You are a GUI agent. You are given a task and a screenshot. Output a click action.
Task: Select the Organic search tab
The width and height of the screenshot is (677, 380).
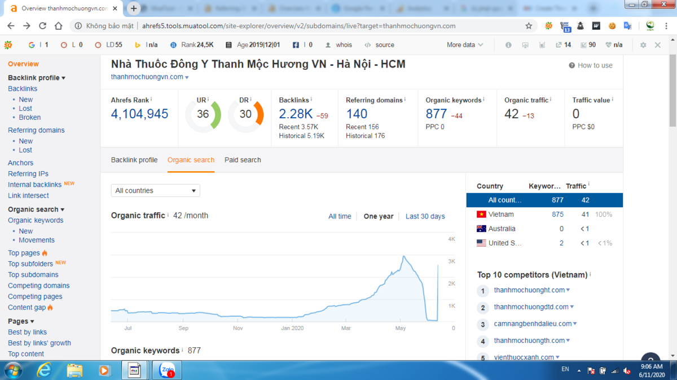(x=191, y=160)
